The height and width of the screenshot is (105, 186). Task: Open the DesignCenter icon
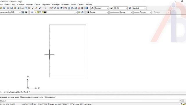coord(69,8)
